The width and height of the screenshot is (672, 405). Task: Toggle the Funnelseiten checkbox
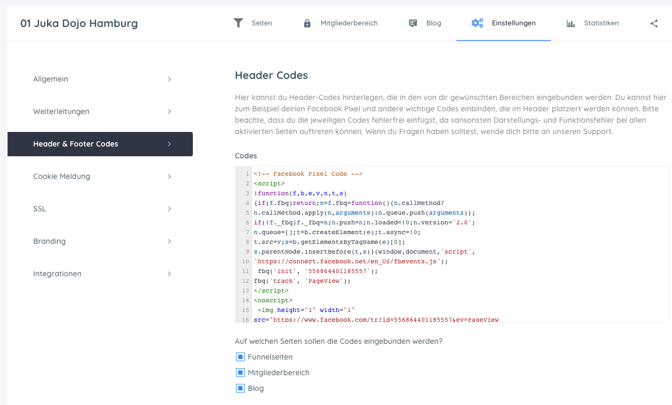(240, 357)
